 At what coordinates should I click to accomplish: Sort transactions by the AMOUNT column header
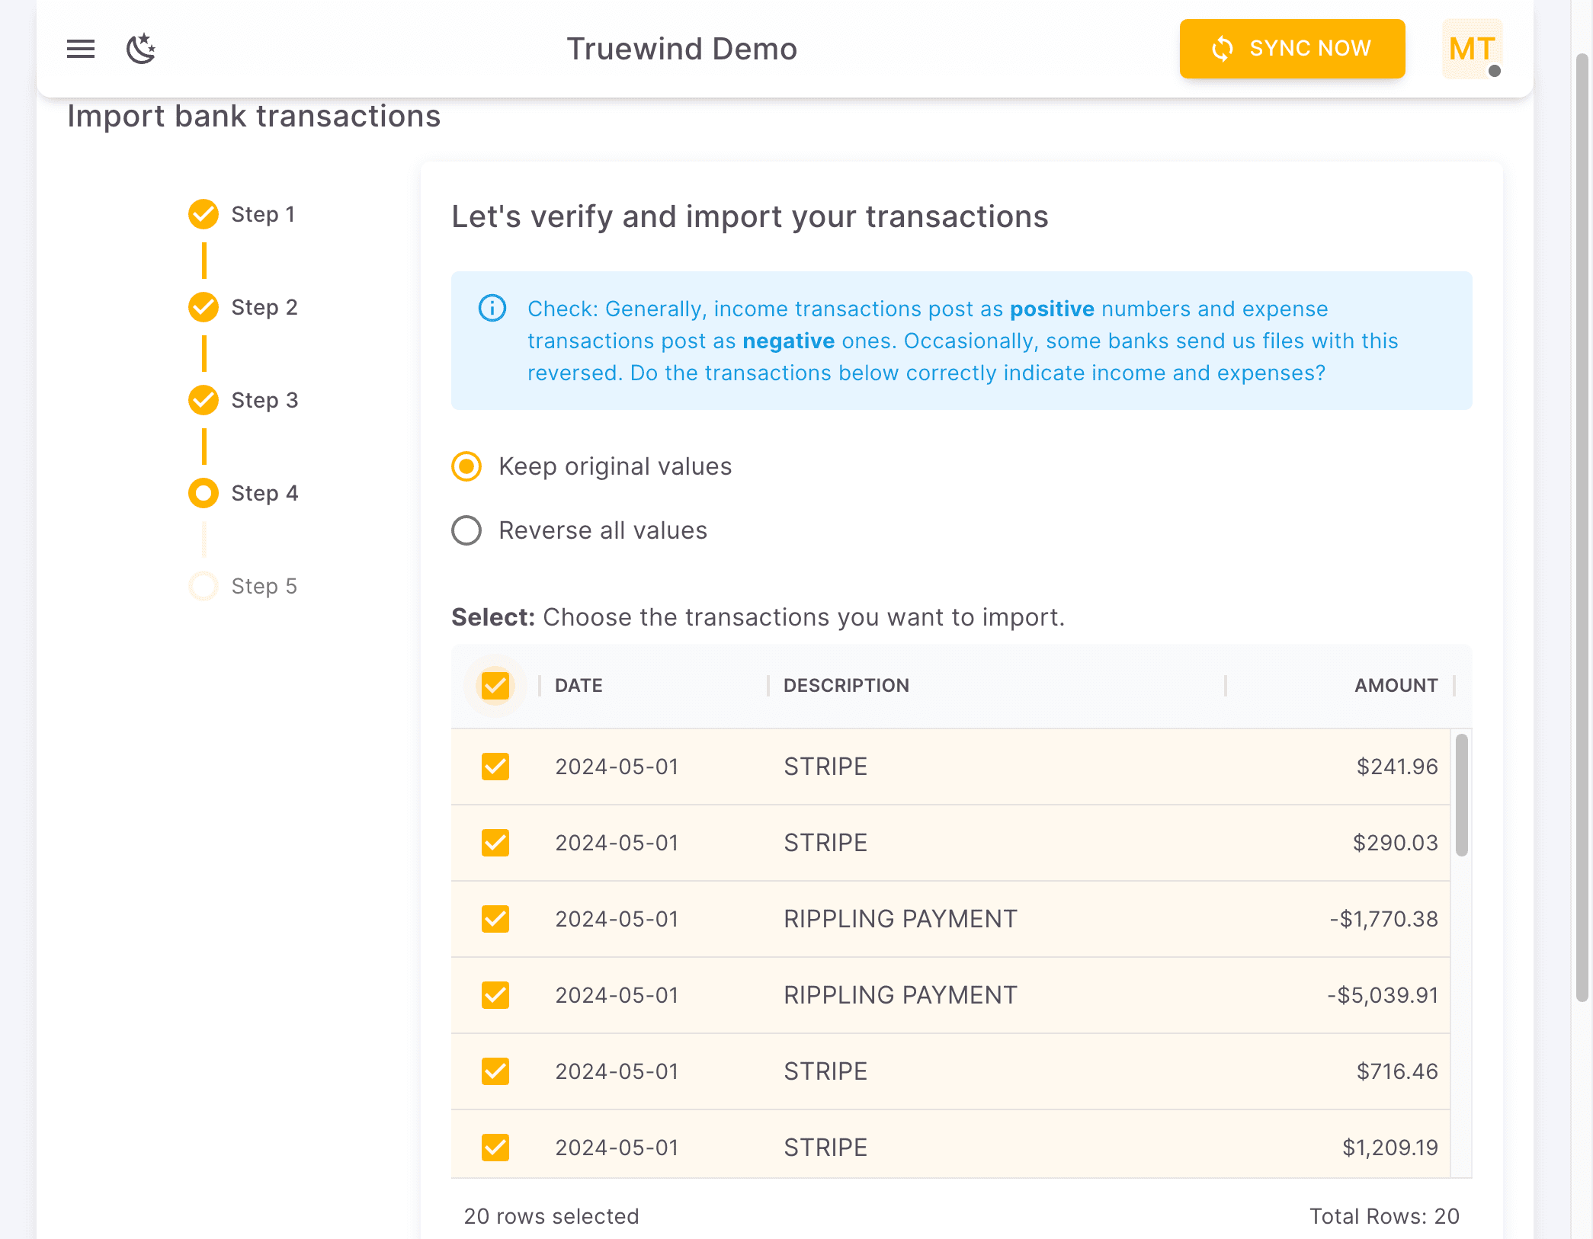click(x=1395, y=685)
